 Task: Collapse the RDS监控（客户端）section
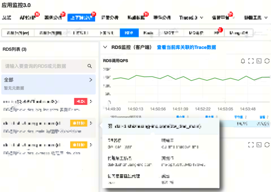point(105,47)
